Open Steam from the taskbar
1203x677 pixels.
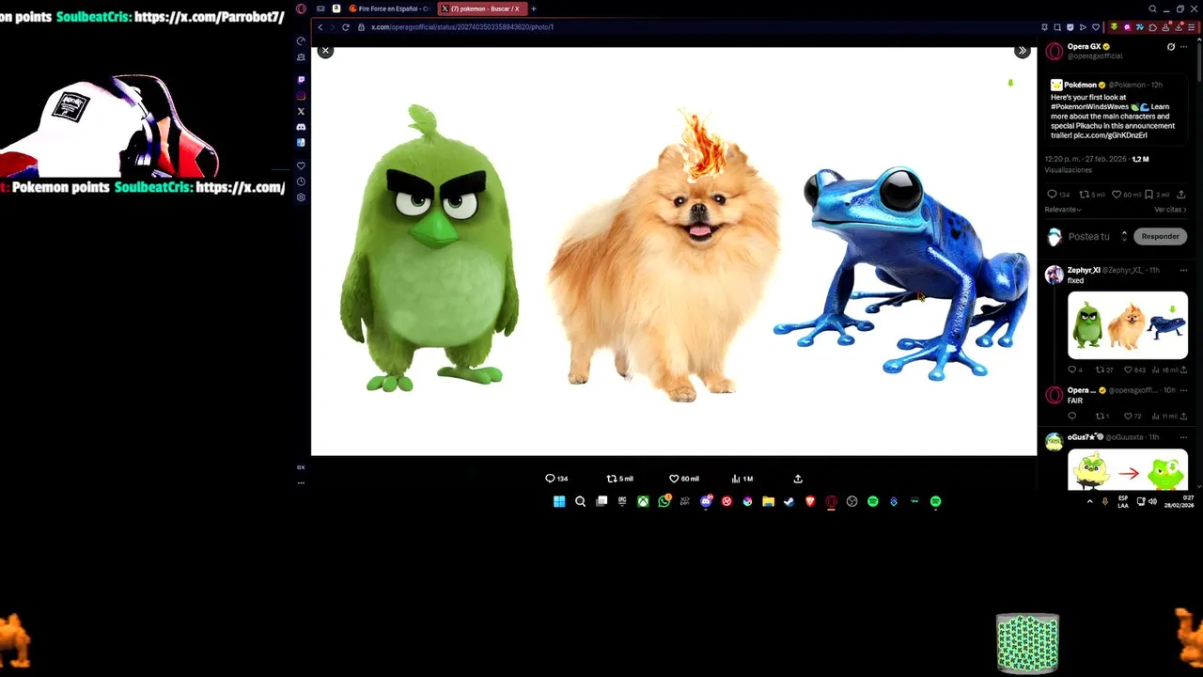click(x=789, y=502)
